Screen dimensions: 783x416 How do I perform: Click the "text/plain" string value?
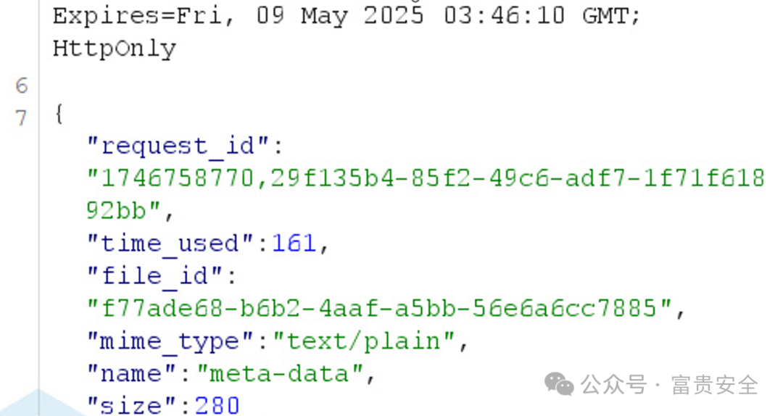[363, 341]
